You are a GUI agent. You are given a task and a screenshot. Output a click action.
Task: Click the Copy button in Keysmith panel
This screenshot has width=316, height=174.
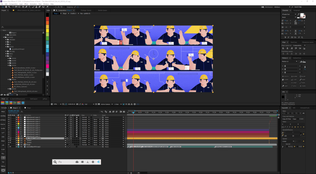[x=295, y=119]
